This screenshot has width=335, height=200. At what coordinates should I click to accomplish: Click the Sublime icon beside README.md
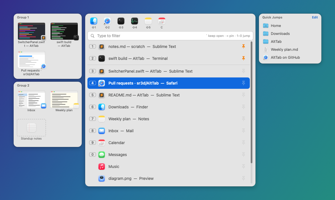102,95
